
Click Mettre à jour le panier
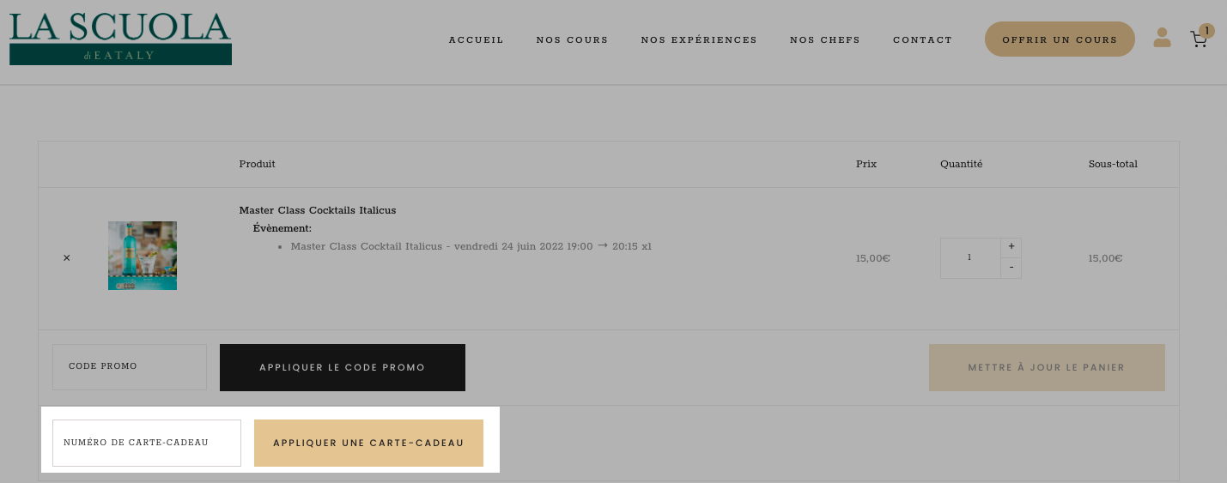[1047, 367]
